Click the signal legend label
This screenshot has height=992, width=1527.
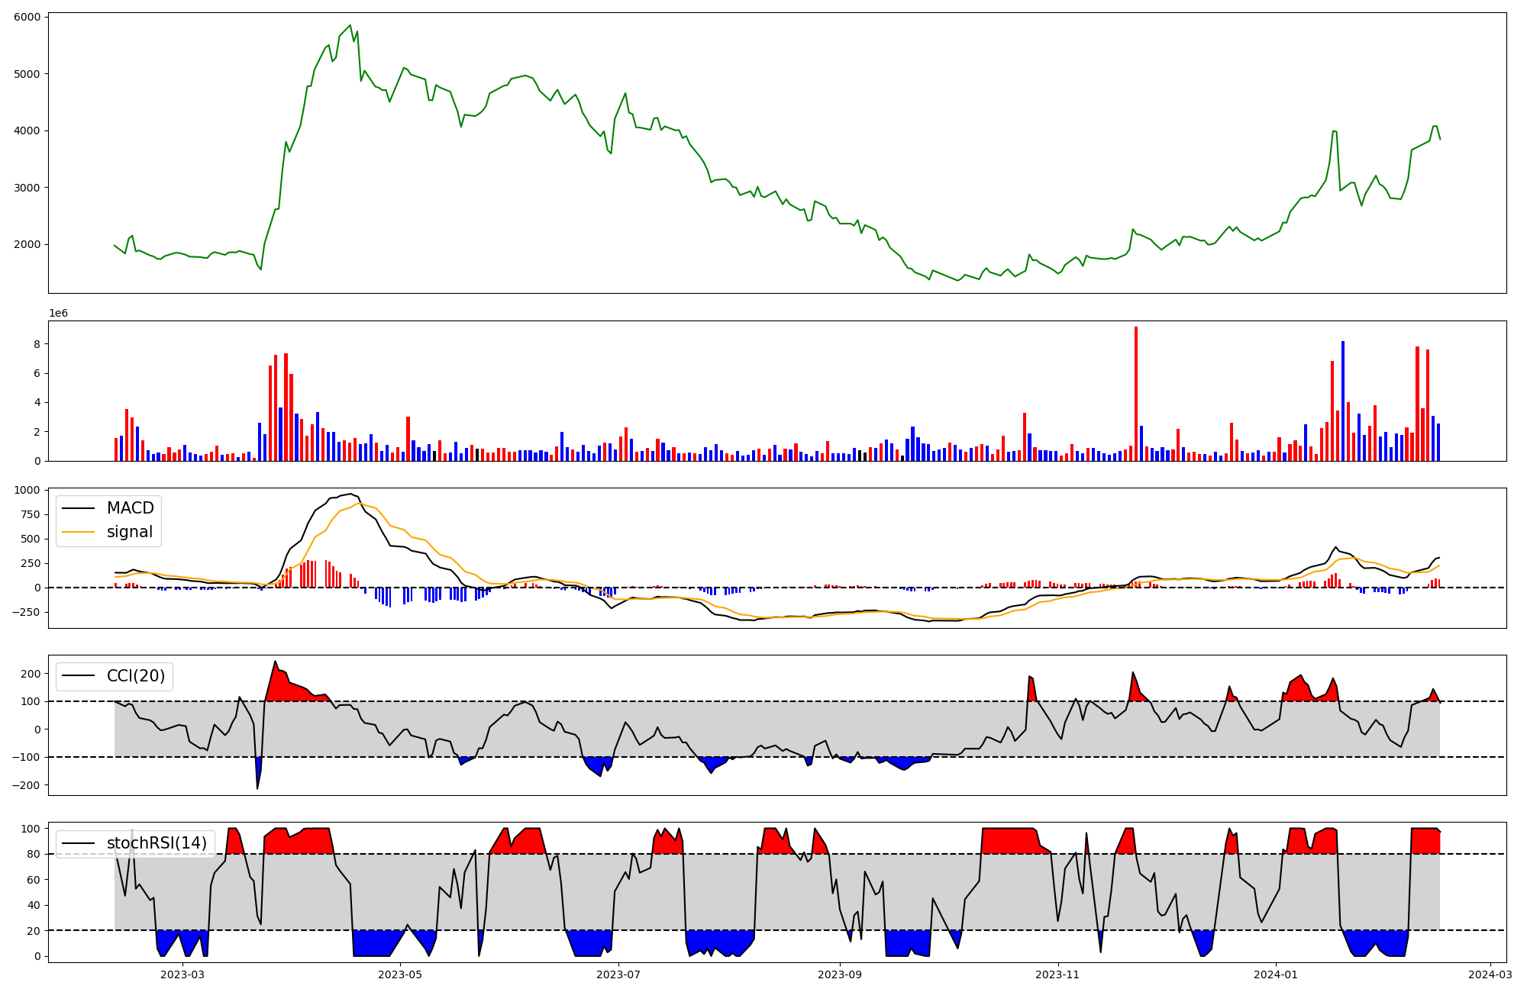[130, 532]
